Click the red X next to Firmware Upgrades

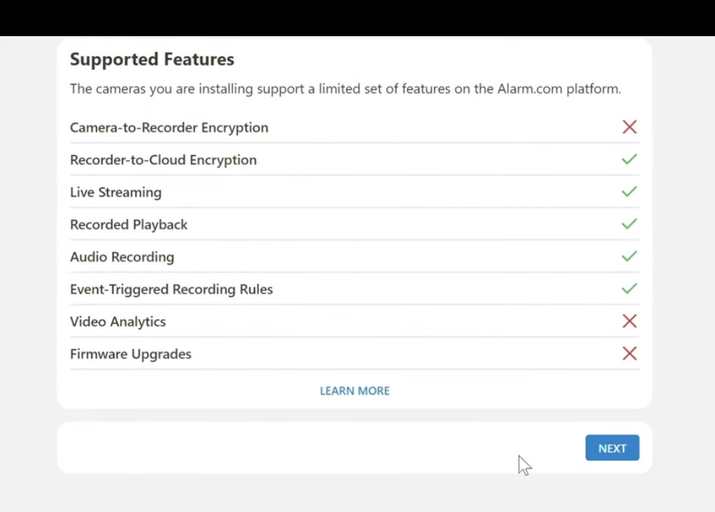pyautogui.click(x=629, y=353)
